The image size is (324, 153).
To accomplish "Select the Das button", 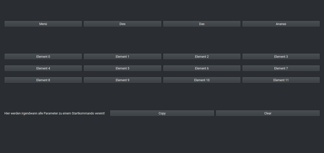I will (202, 24).
